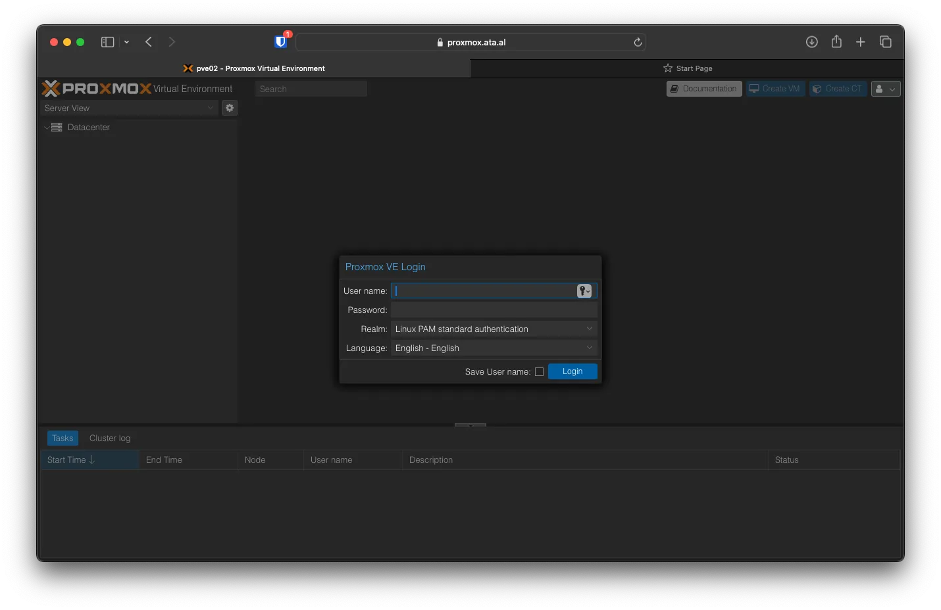Toggle Safari sidebar panel icon
941x610 pixels.
107,42
